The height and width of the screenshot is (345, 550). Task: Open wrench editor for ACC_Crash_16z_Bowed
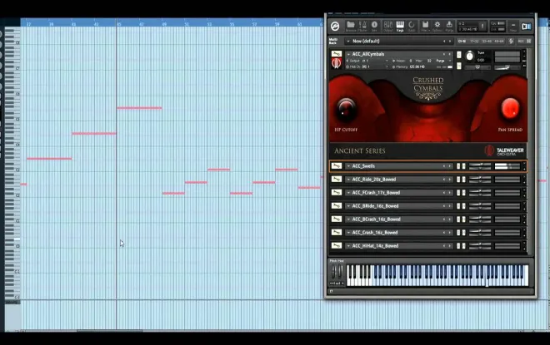(337, 232)
